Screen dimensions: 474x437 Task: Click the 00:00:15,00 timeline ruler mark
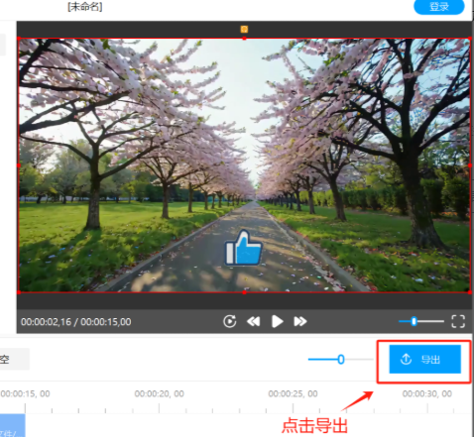coord(25,393)
